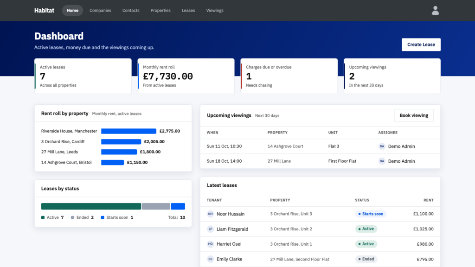This screenshot has width=475, height=267.
Task: Click the DA avatar in the First Floor Flat row
Action: click(x=382, y=161)
